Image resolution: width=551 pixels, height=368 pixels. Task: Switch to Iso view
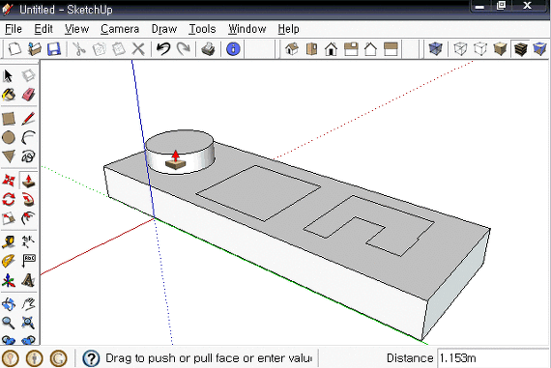pos(292,49)
